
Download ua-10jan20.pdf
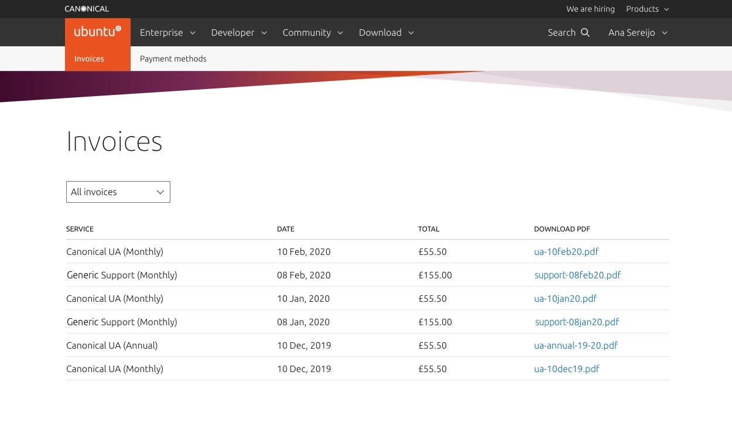click(x=566, y=298)
